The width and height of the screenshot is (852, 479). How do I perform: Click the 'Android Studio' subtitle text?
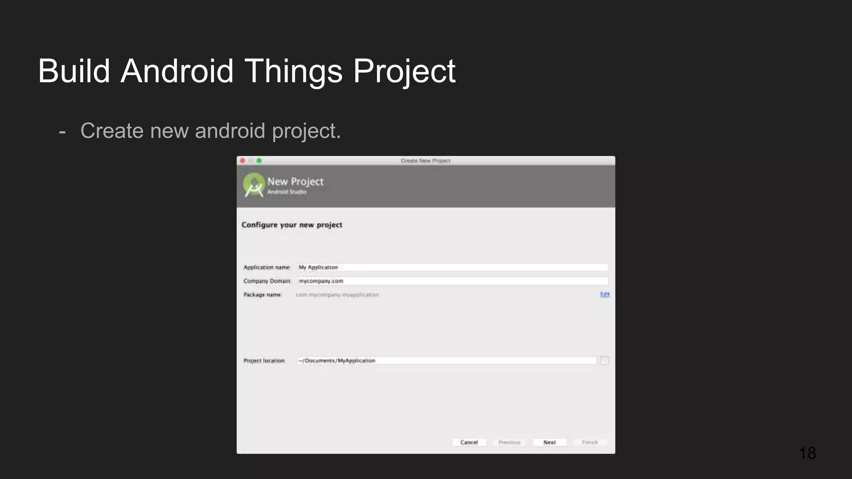[x=287, y=192]
